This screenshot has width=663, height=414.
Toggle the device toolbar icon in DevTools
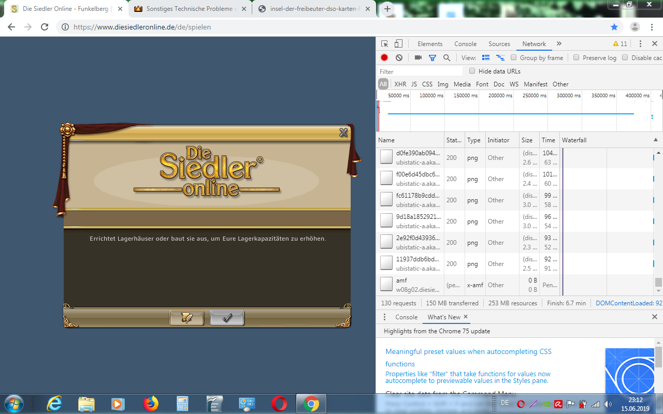coord(398,44)
